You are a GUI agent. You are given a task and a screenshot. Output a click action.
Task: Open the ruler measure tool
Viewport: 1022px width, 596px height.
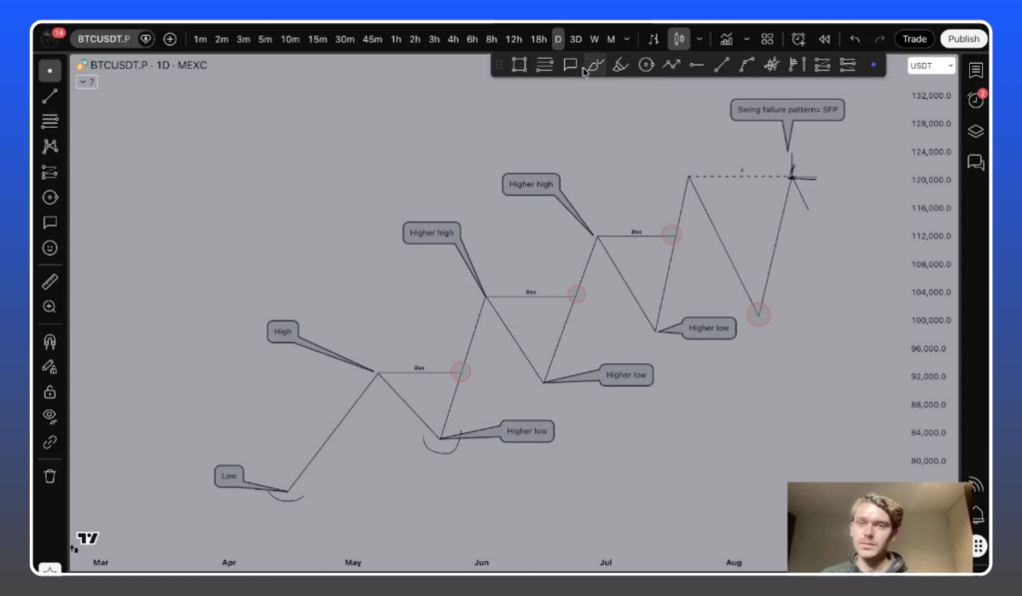coord(50,282)
